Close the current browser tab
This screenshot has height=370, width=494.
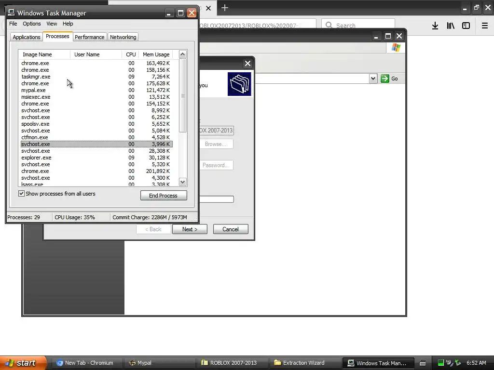pos(208,8)
